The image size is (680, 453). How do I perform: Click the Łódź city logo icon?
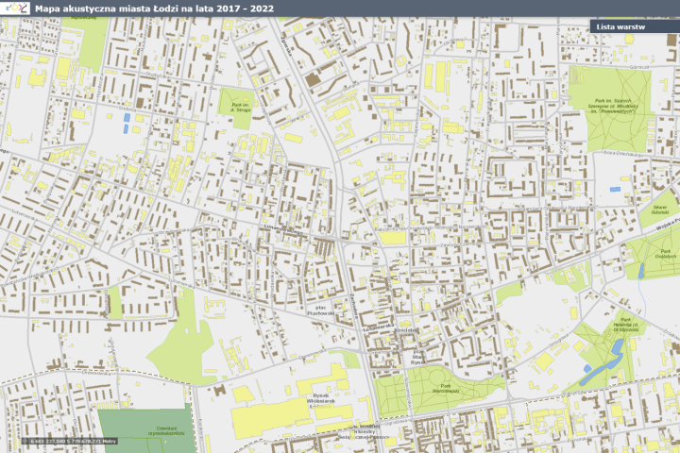(15, 8)
